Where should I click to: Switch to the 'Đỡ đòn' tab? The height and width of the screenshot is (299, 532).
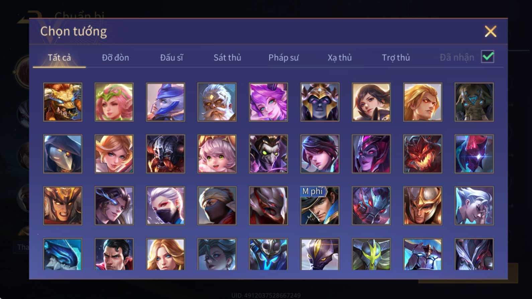pos(115,58)
